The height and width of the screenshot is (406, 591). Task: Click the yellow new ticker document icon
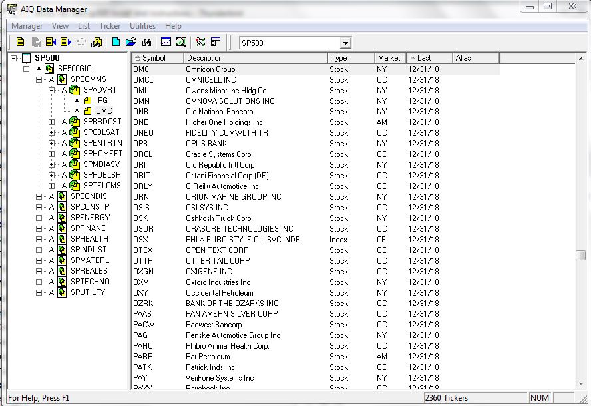[21, 42]
